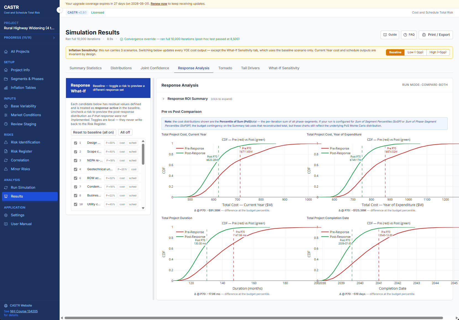The image size is (459, 320).
Task: Open the Joint Confidence tab
Action: tap(155, 68)
